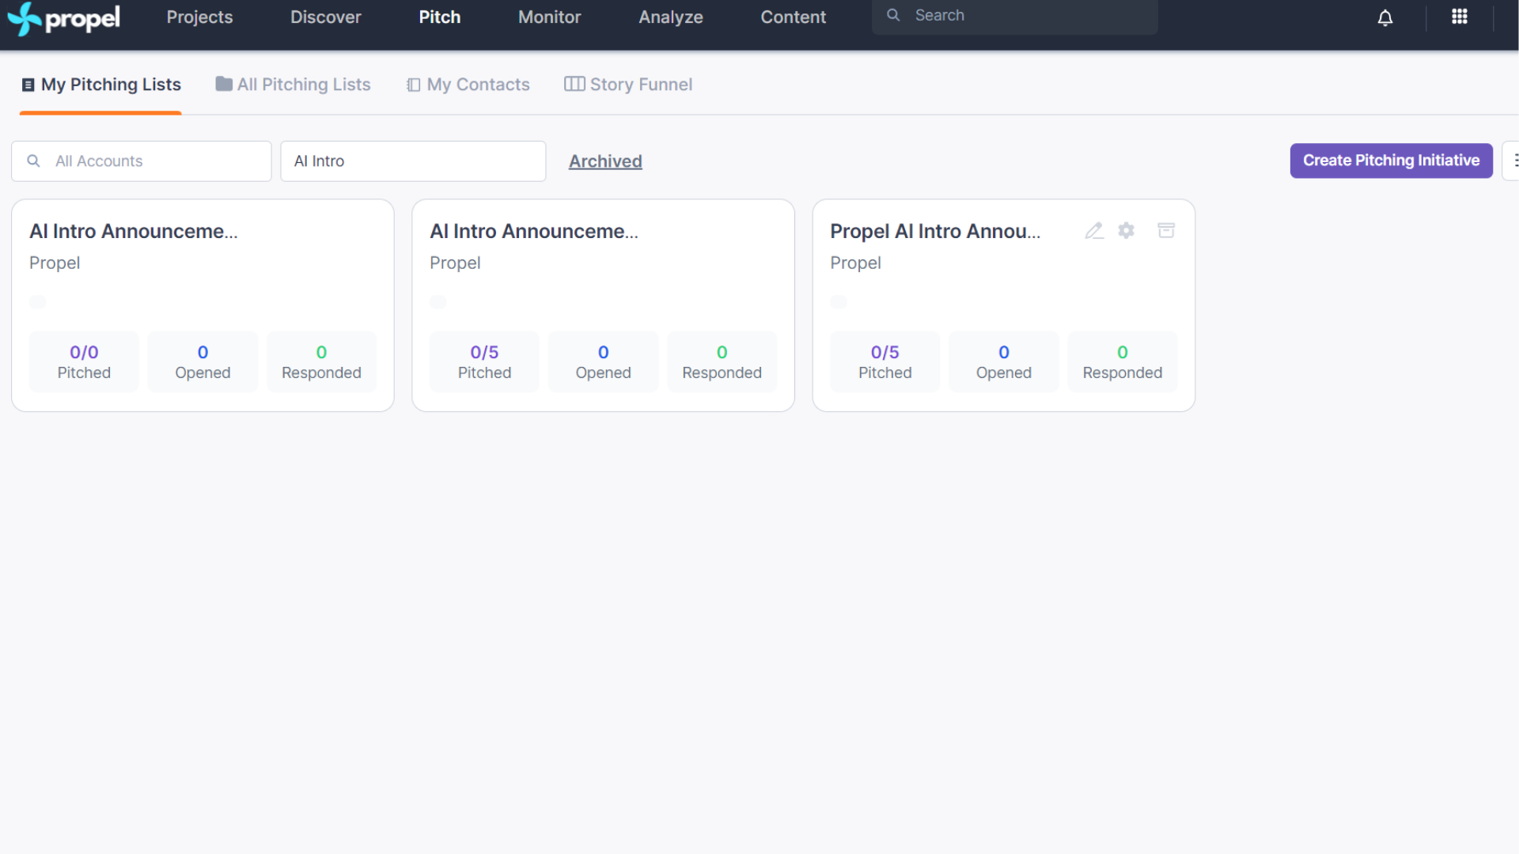Click the Propel logo
The image size is (1519, 854).
click(64, 18)
